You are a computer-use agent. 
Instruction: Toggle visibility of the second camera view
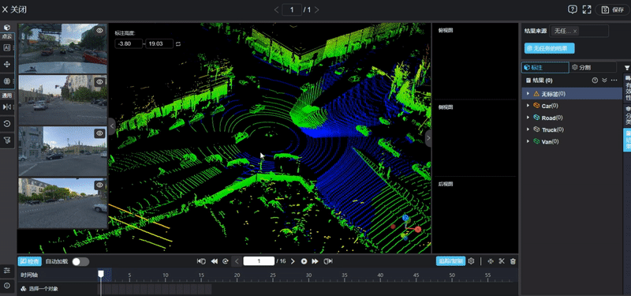point(100,82)
